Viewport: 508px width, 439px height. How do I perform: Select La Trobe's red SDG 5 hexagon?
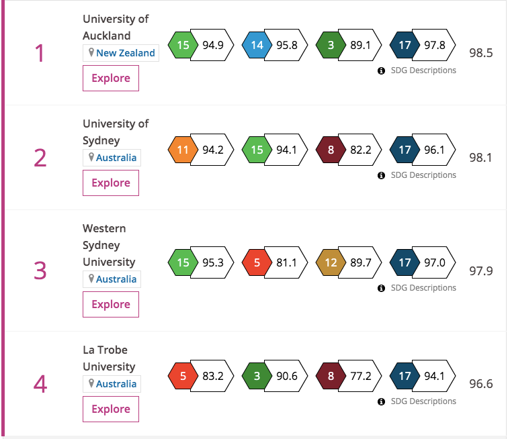click(183, 376)
